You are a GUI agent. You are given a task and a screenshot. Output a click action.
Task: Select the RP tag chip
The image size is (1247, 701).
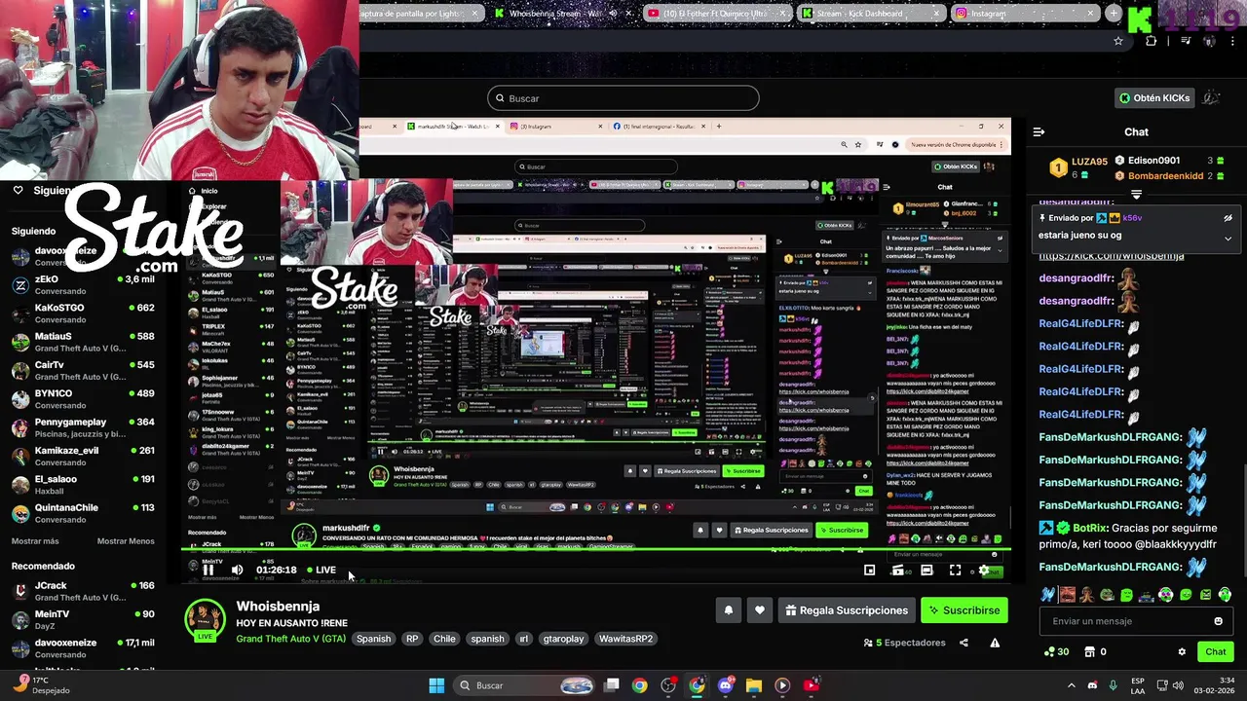[412, 639]
